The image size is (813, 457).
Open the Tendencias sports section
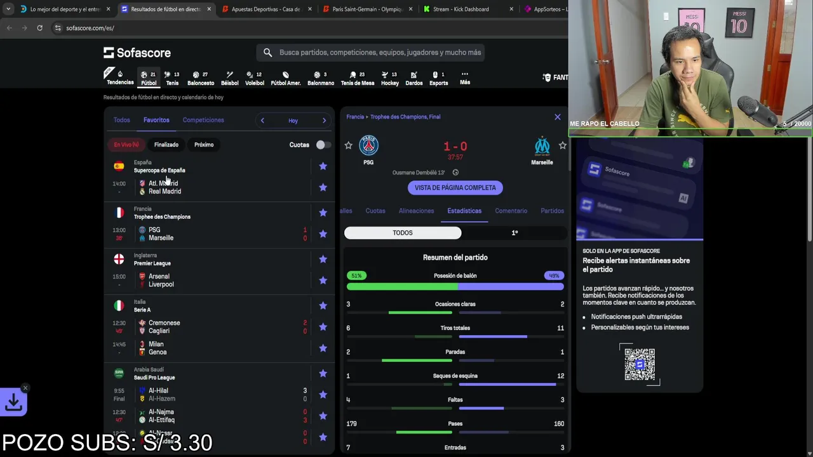click(120, 77)
